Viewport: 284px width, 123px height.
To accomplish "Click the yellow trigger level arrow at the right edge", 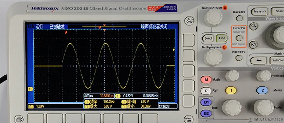I will (174, 50).
